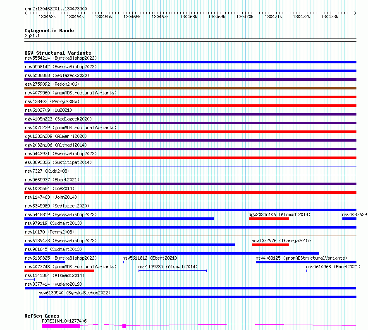Image resolution: width=368 pixels, height=330 pixels.
Task: Click the nsv5554214 (ByrskaBishop2022) variant label
Action: [61, 58]
